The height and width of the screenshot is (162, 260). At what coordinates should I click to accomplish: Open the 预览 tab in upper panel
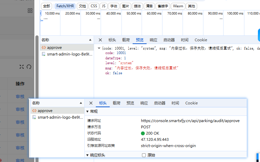point(140,40)
